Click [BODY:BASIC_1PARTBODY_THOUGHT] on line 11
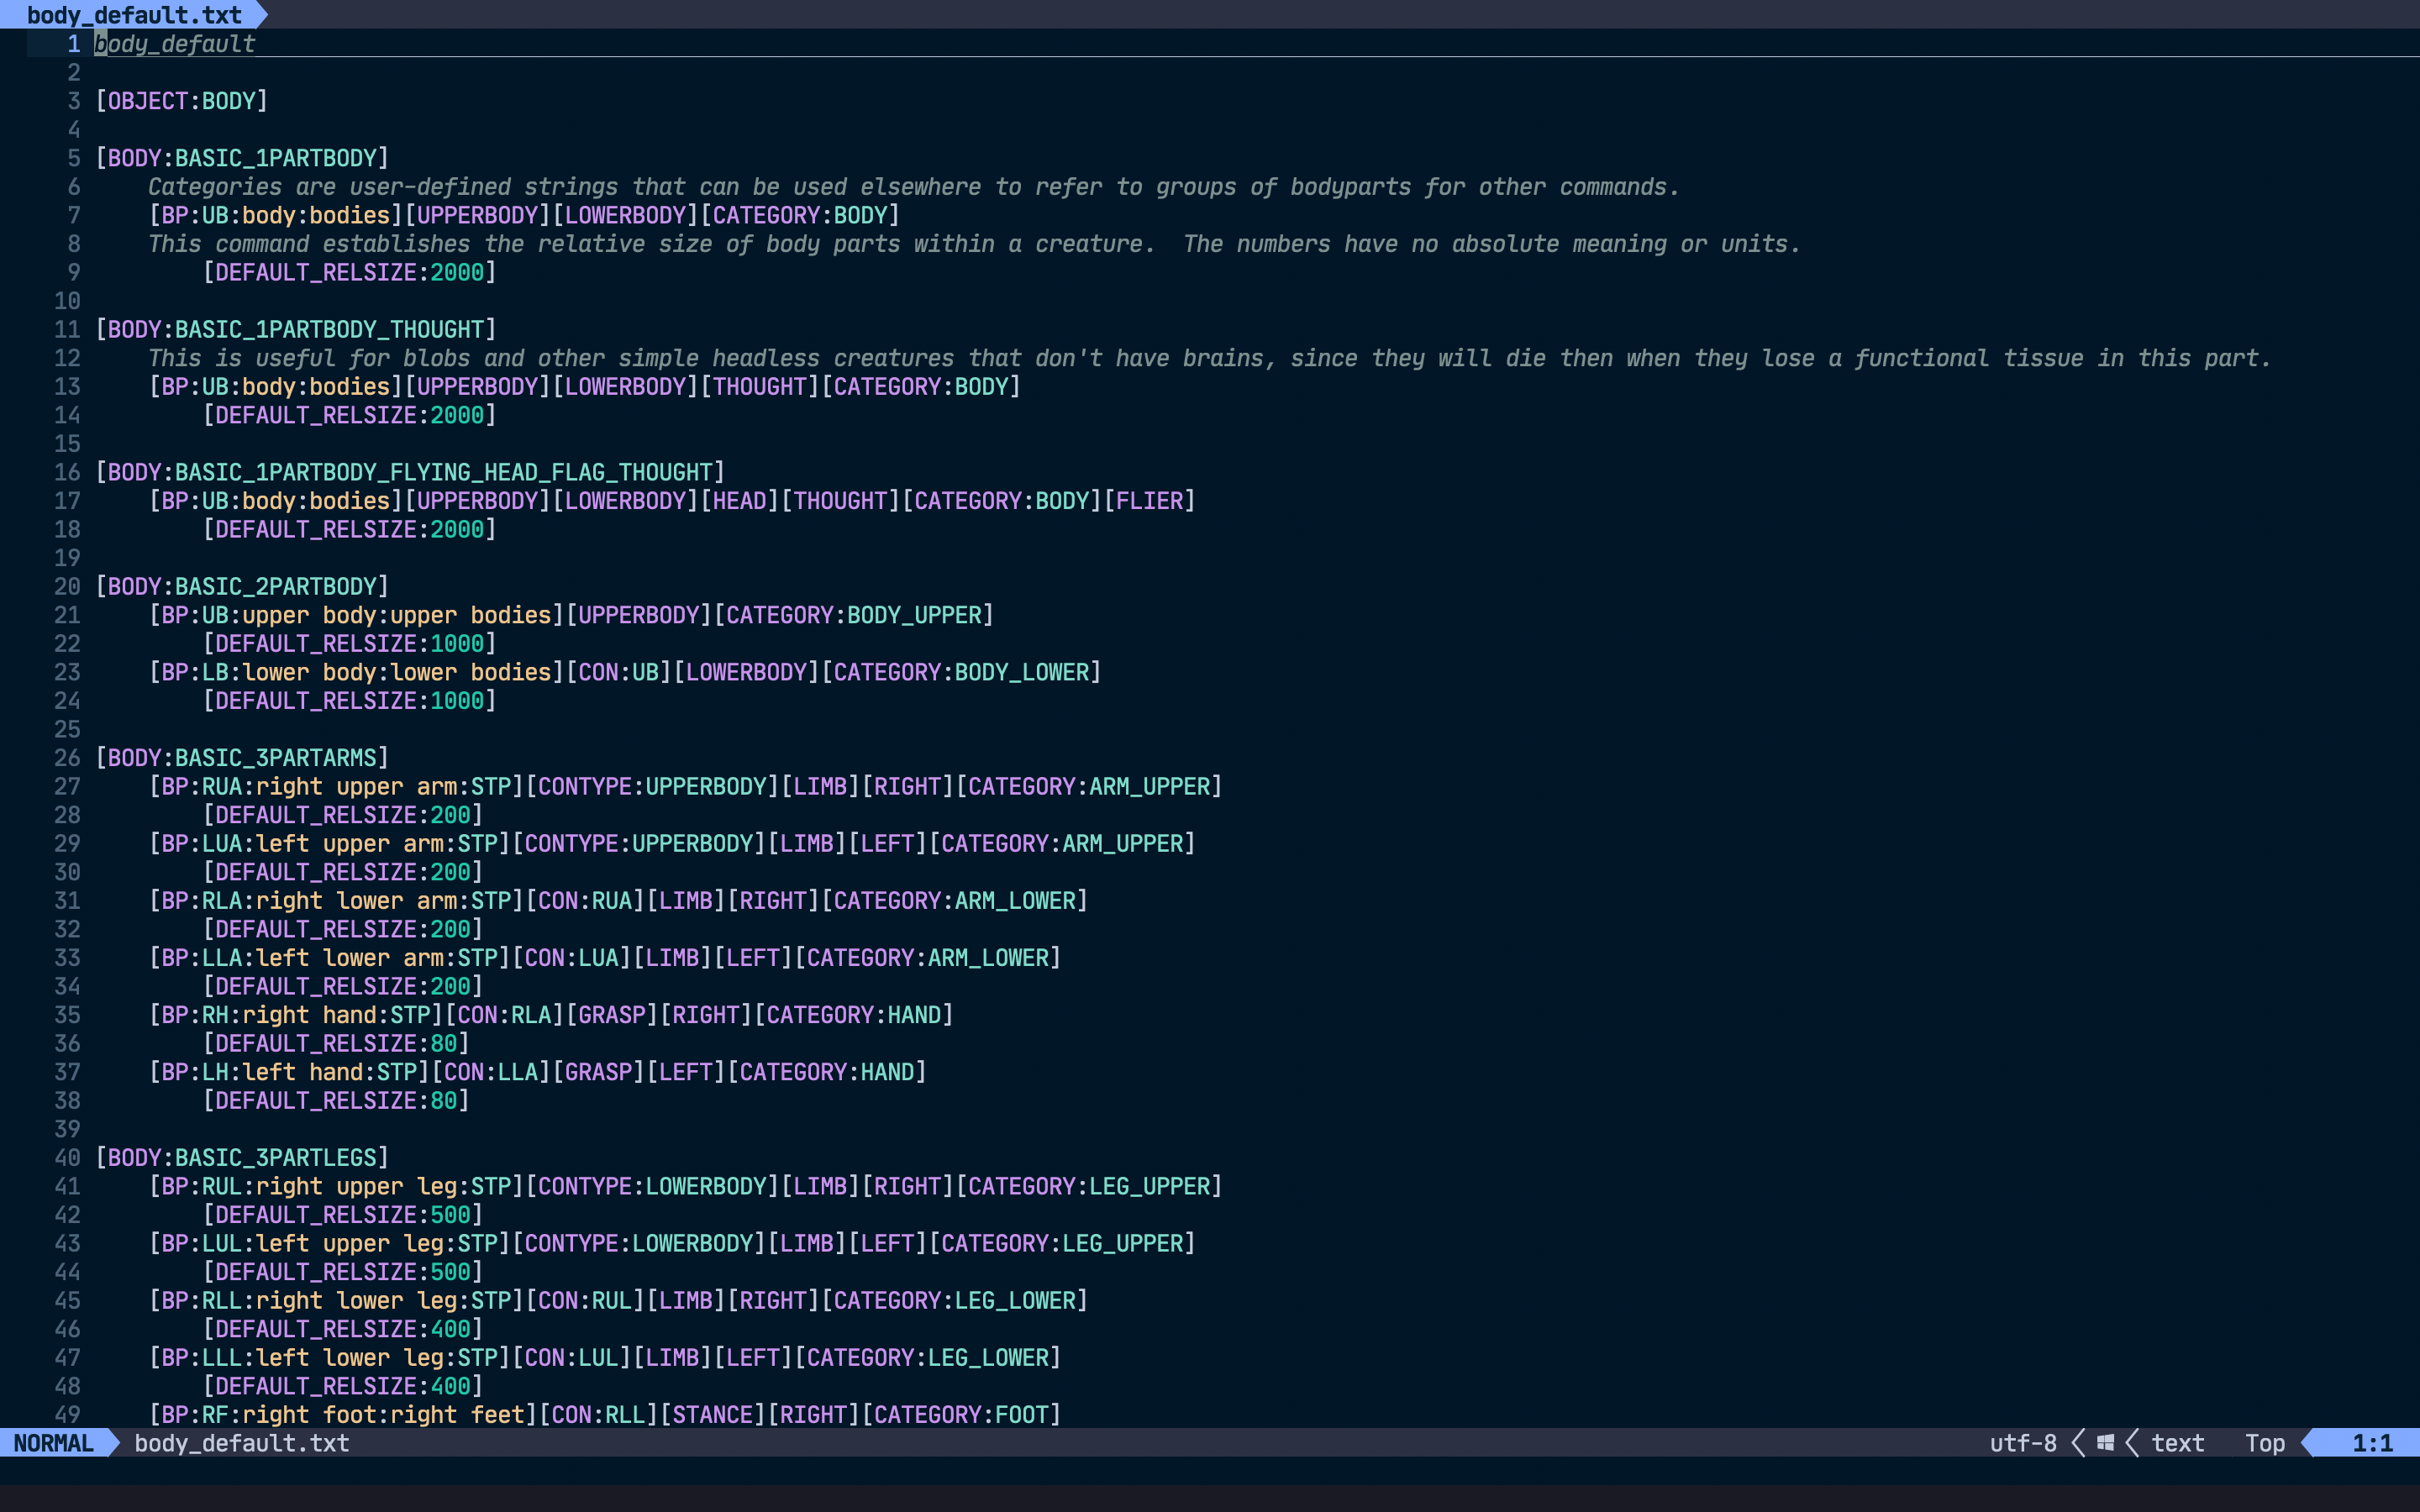The width and height of the screenshot is (2420, 1512). point(296,329)
